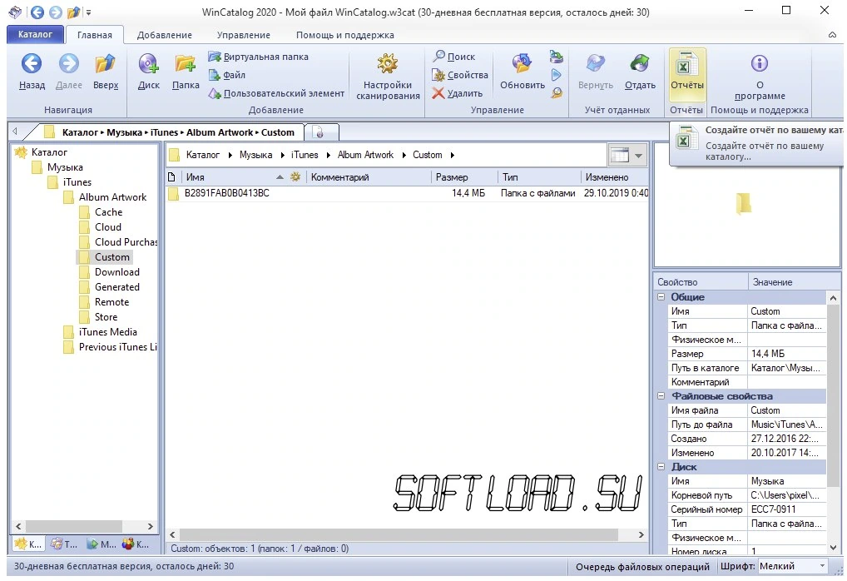847x581 pixels.
Task: Click the folder preview thumbnail
Action: click(x=743, y=203)
